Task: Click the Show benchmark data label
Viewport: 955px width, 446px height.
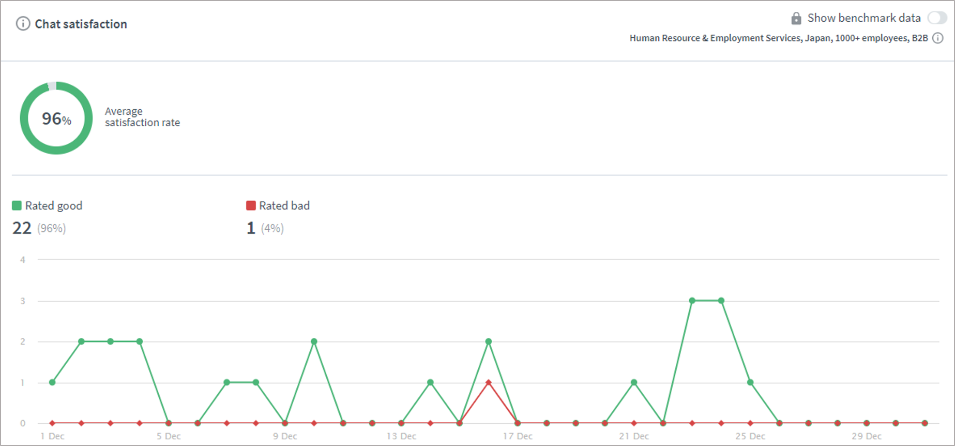Action: tap(863, 18)
